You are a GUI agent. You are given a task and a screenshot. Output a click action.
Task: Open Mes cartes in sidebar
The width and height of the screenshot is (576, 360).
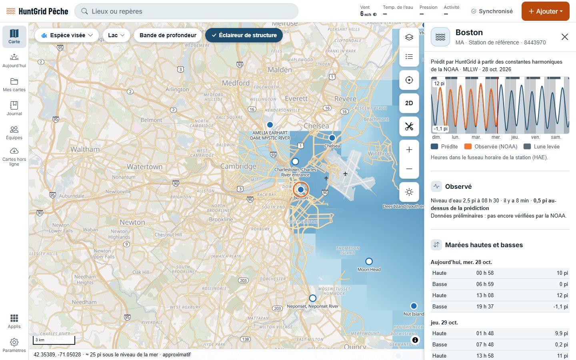pyautogui.click(x=14, y=85)
